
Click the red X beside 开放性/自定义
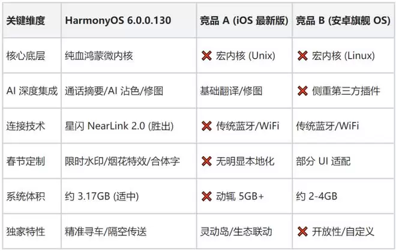tap(302, 231)
